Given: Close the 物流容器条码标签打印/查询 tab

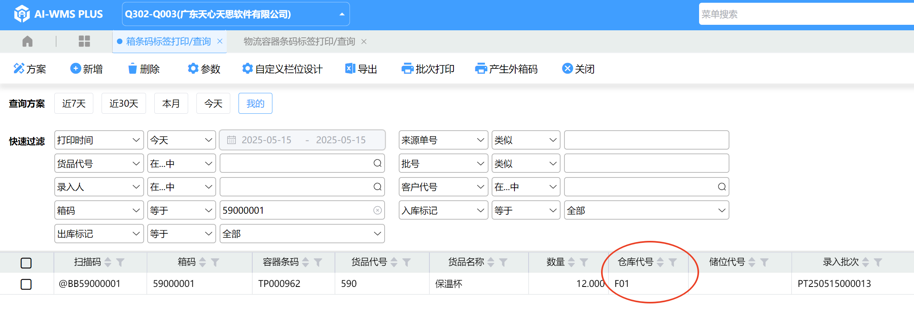Looking at the screenshot, I should (364, 41).
